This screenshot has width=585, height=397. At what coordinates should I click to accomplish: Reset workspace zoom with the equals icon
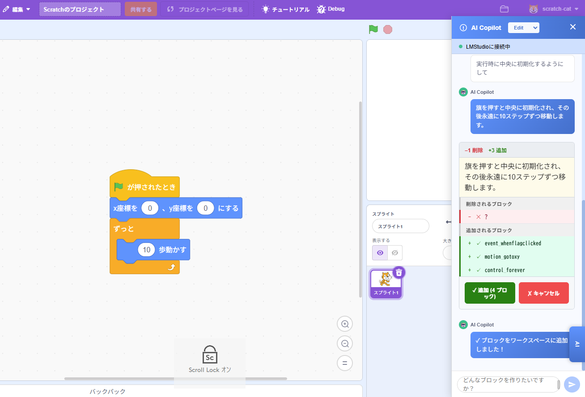click(345, 363)
